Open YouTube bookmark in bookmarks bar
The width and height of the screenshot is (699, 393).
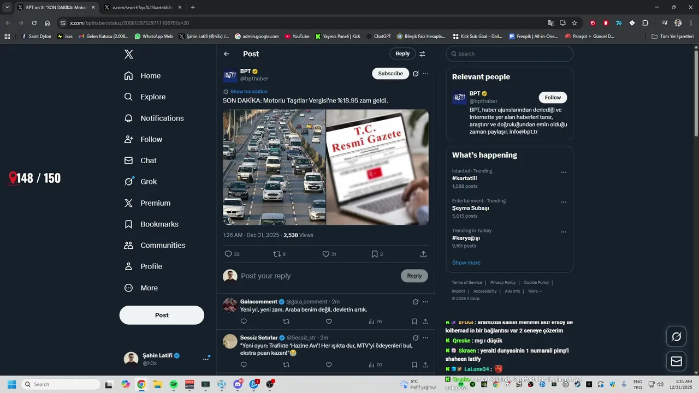[x=297, y=37]
